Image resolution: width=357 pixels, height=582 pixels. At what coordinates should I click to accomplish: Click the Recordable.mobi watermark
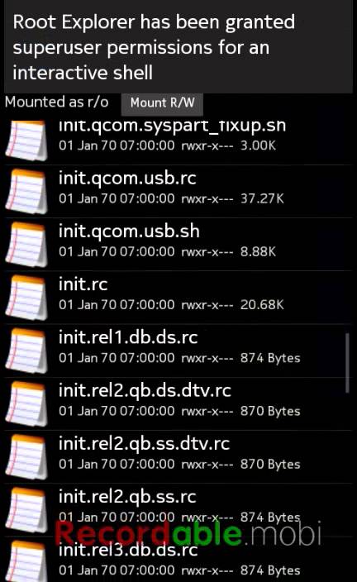(188, 533)
